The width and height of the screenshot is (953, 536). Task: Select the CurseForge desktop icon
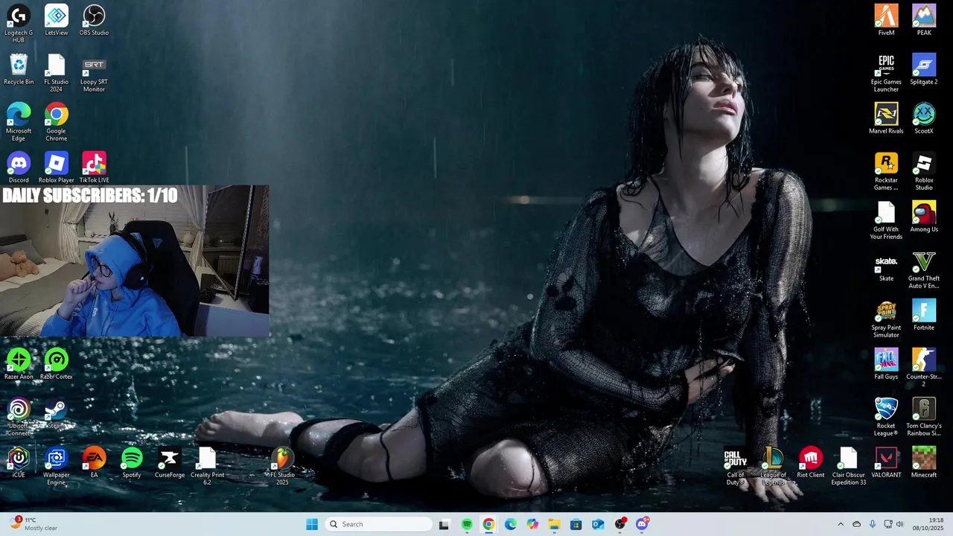tap(170, 462)
